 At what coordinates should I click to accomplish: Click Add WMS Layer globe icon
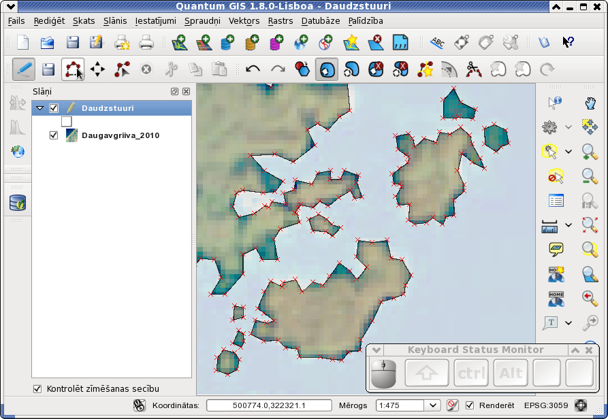[302, 42]
